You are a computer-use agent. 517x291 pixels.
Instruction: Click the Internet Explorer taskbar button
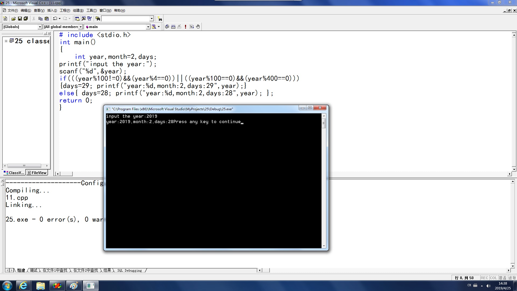(x=23, y=286)
